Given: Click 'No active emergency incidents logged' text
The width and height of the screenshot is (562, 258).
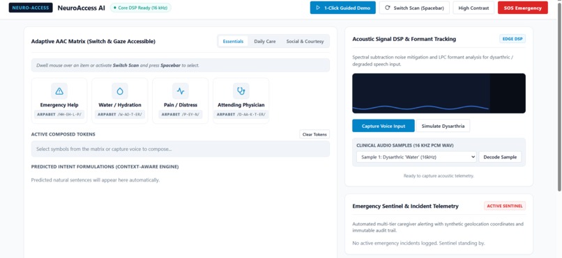Looking at the screenshot, I should click(x=418, y=243).
